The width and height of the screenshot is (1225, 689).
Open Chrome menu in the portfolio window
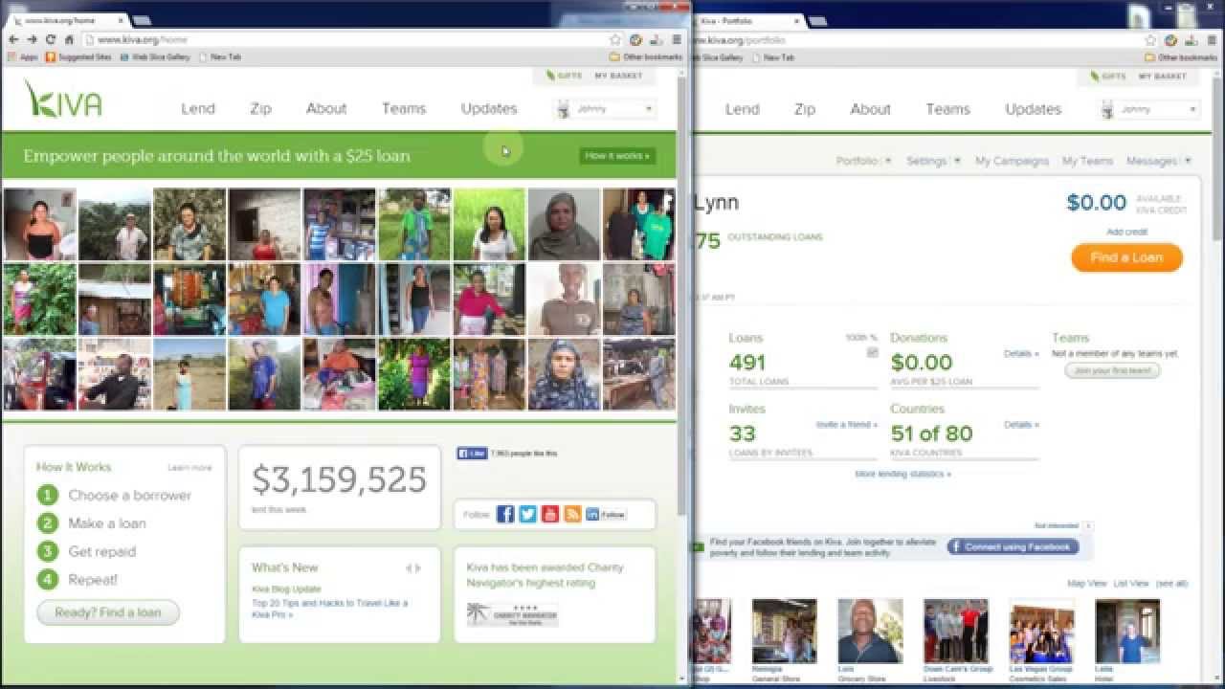point(1212,40)
